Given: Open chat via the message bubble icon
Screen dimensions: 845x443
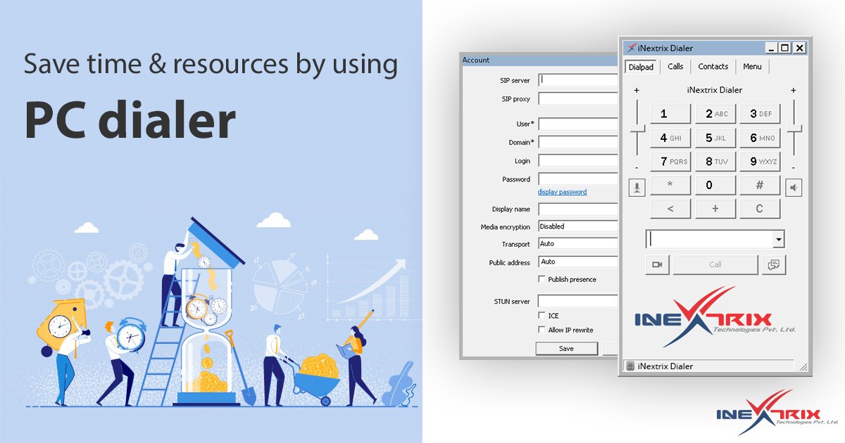Looking at the screenshot, I should (775, 264).
